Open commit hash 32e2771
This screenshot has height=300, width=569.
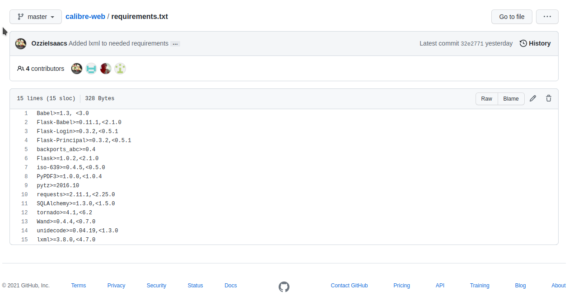472,44
